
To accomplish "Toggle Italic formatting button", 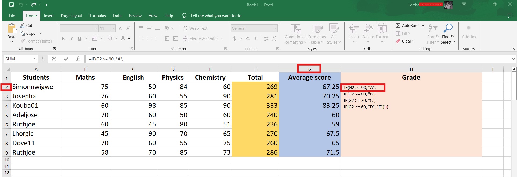I will click(x=71, y=39).
